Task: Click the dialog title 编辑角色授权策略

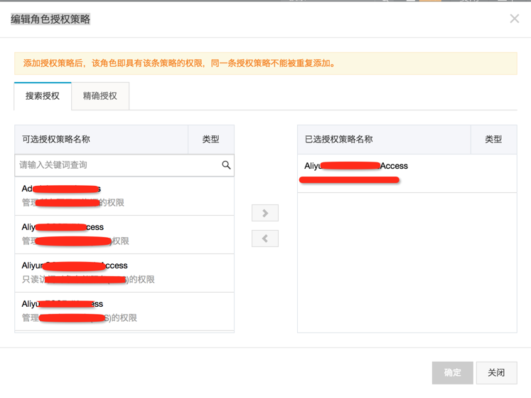Action: pos(50,19)
